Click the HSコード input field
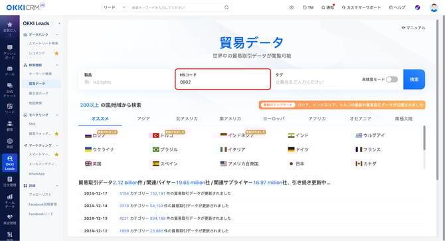This screenshot has height=241, width=445. click(222, 79)
